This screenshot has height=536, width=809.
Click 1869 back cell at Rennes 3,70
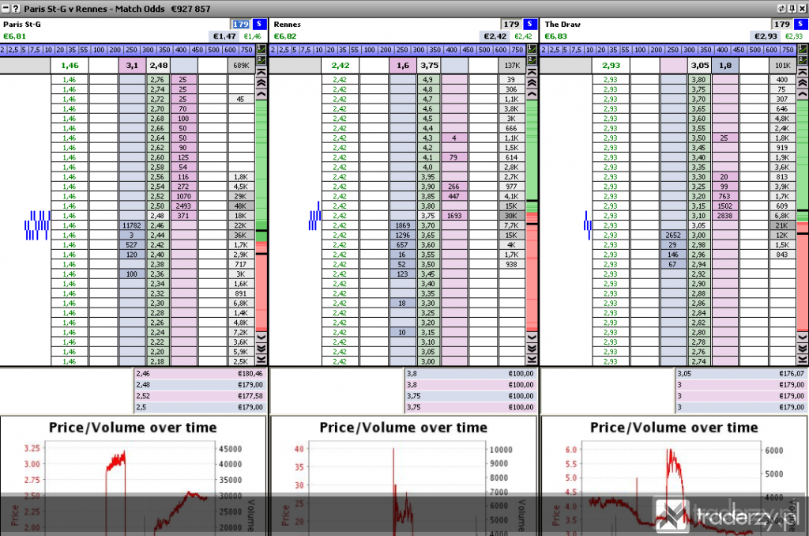(x=402, y=225)
